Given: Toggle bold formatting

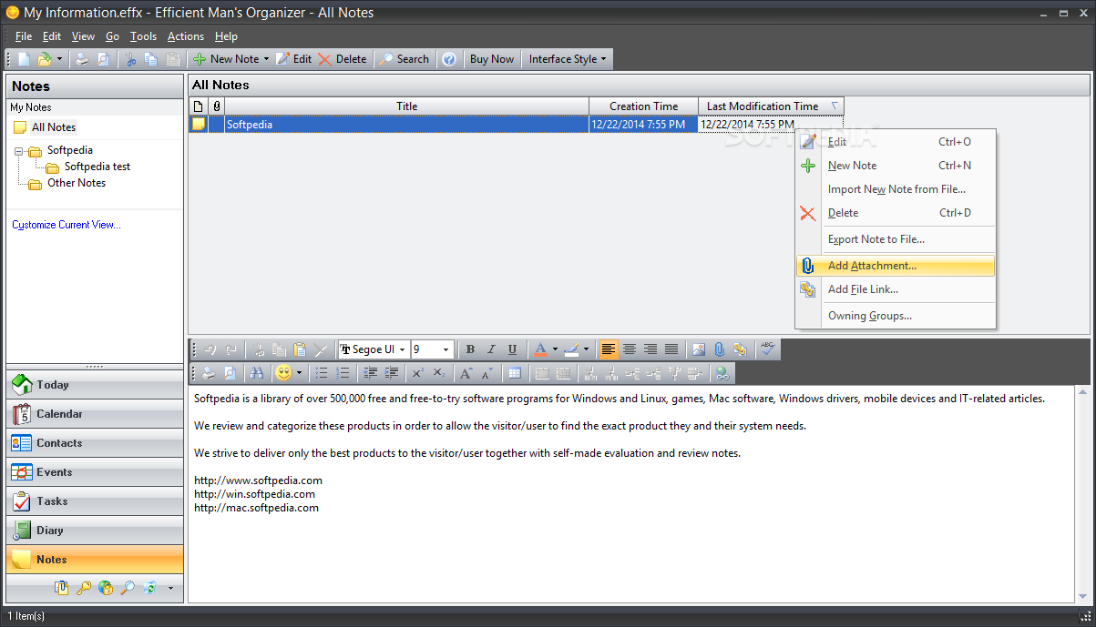Looking at the screenshot, I should 470,349.
